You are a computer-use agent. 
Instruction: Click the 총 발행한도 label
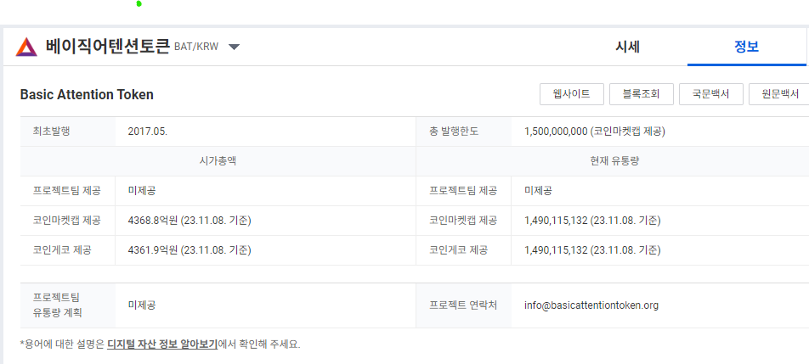click(454, 132)
